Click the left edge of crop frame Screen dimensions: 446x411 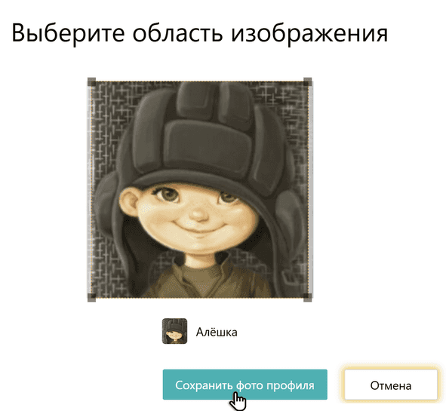point(89,189)
